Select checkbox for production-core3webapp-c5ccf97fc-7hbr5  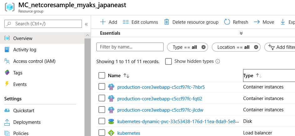tap(102, 87)
